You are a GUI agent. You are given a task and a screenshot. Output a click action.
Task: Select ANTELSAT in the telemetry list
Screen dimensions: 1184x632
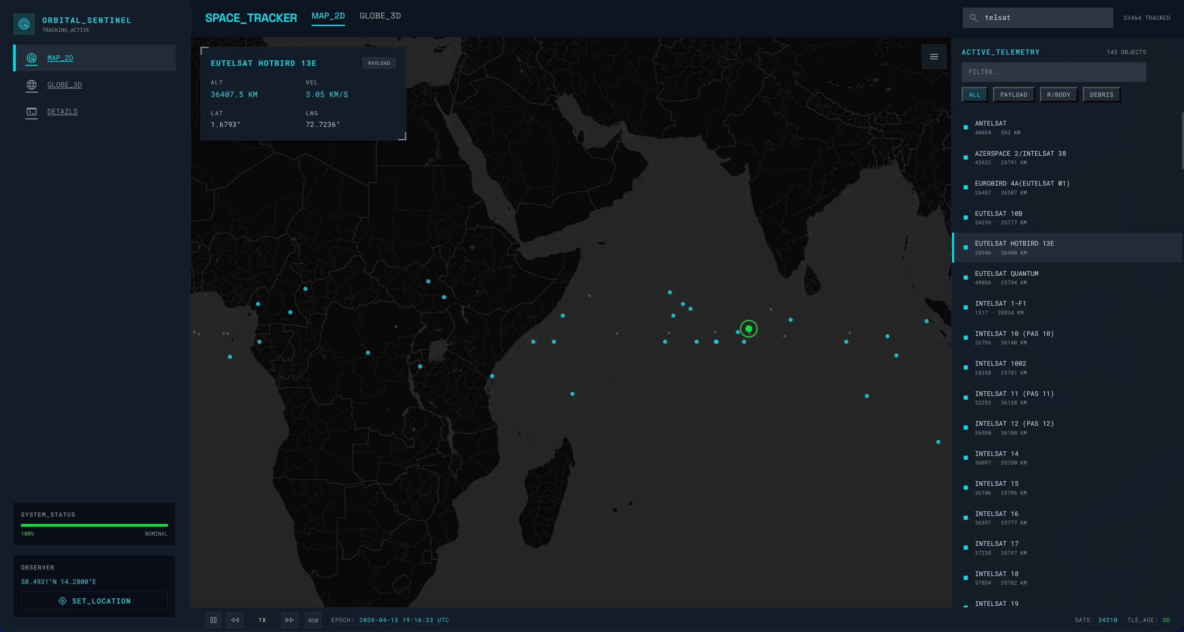pyautogui.click(x=1066, y=127)
